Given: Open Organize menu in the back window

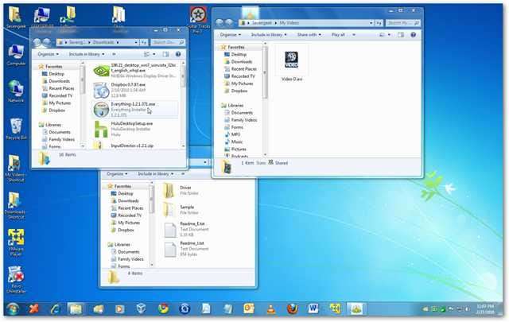Looking at the screenshot, I should click(x=117, y=174).
